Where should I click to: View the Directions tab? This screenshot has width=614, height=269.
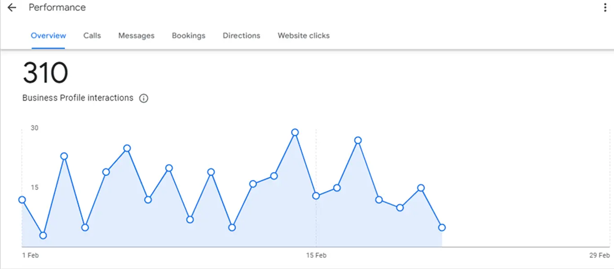(241, 35)
